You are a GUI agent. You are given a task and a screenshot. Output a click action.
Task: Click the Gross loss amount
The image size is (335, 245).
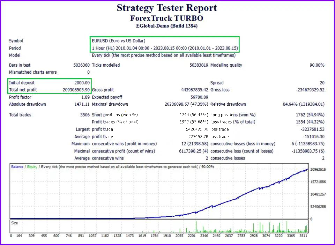[310, 90]
